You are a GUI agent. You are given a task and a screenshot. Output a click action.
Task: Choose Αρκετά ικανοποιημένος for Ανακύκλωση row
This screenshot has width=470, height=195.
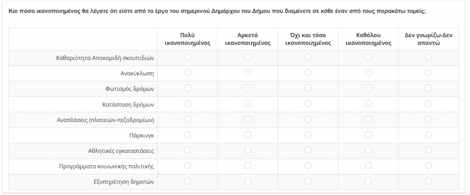click(247, 73)
